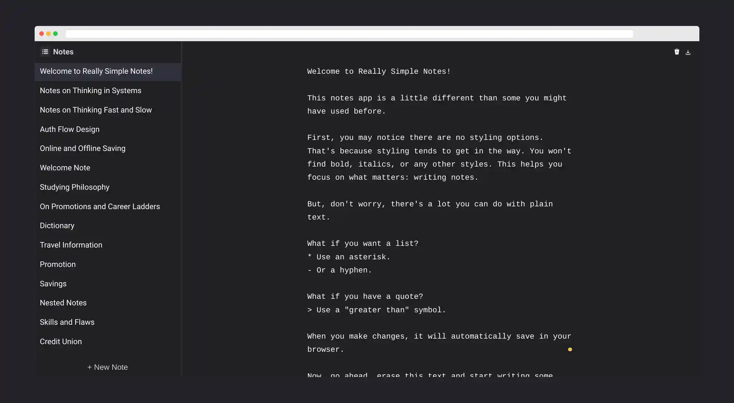Delete the current note with the trash icon
The image size is (734, 403).
coord(676,52)
